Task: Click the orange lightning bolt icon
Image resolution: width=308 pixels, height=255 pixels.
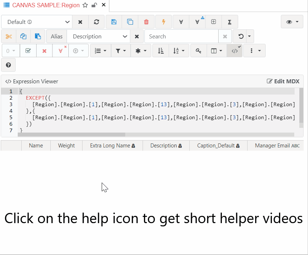Action: (x=164, y=22)
